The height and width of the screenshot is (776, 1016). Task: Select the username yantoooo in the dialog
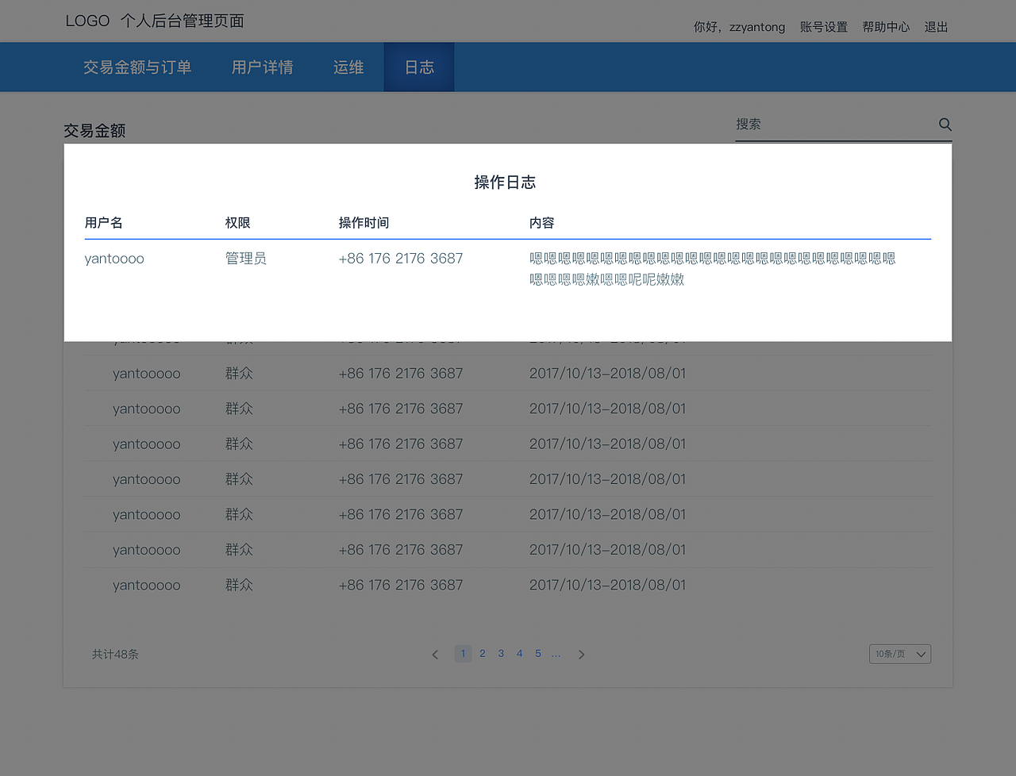coord(114,259)
